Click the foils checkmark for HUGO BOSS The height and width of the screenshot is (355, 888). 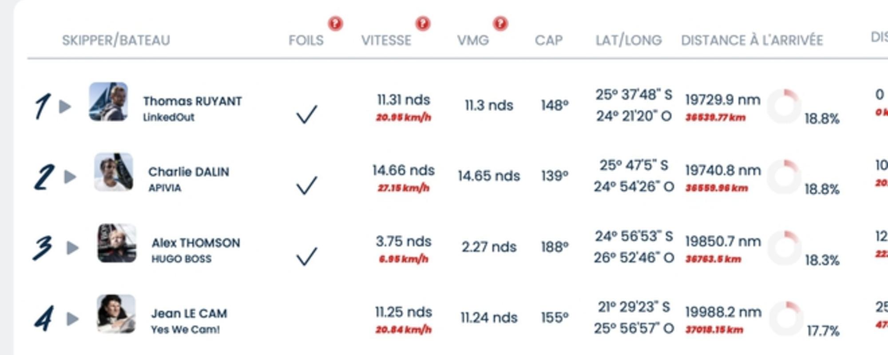[306, 256]
